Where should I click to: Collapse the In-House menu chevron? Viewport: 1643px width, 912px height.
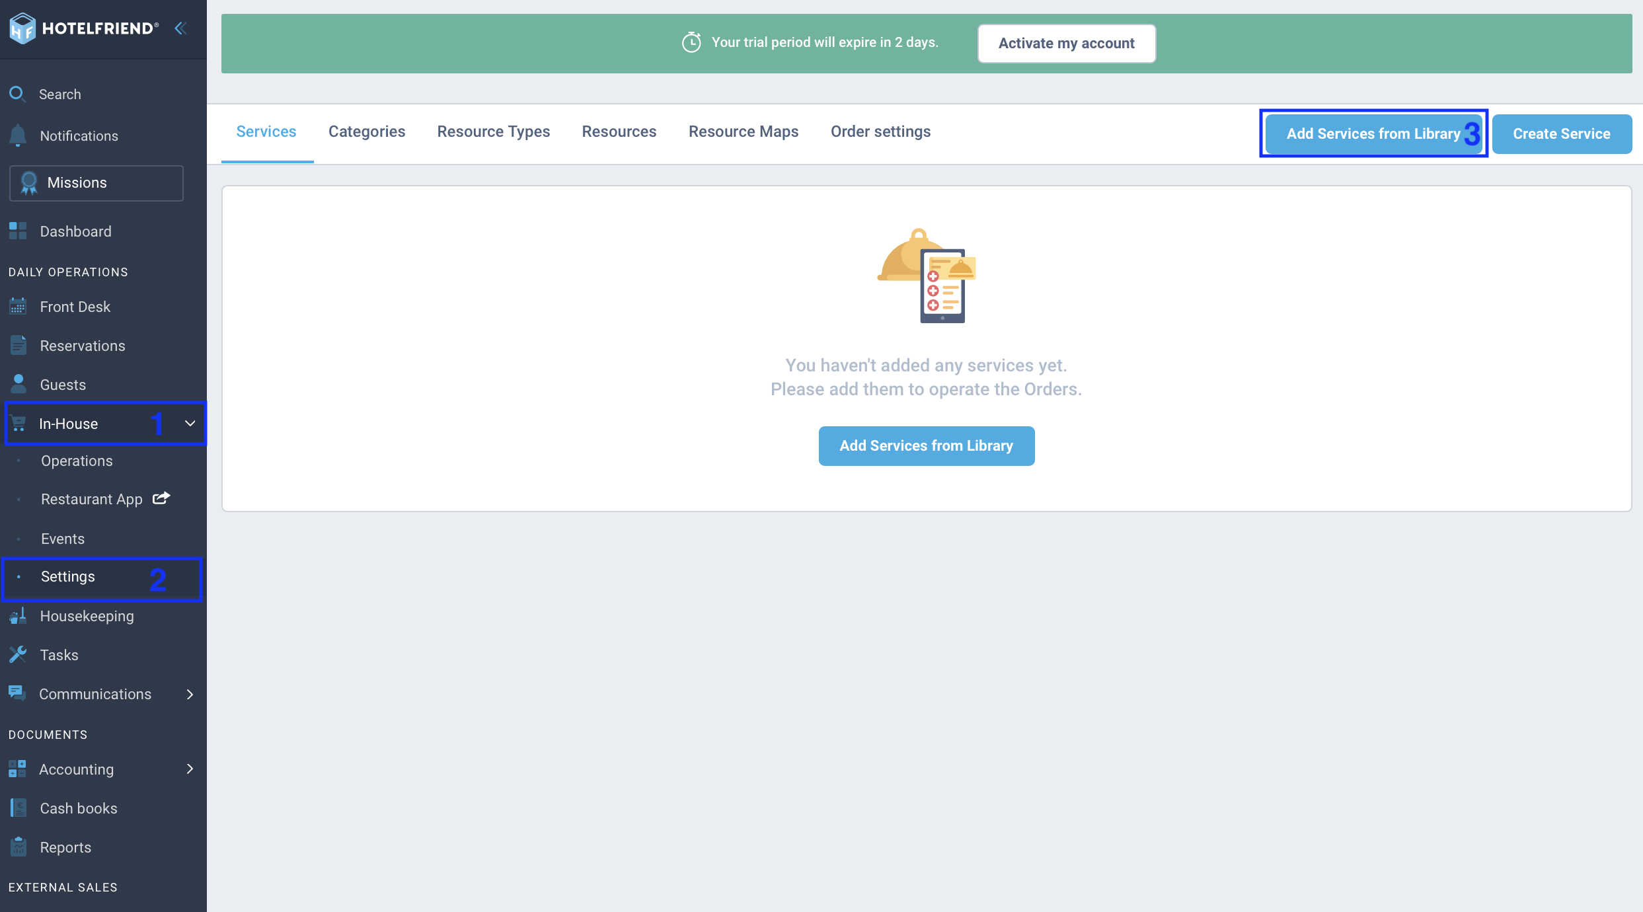pos(190,423)
